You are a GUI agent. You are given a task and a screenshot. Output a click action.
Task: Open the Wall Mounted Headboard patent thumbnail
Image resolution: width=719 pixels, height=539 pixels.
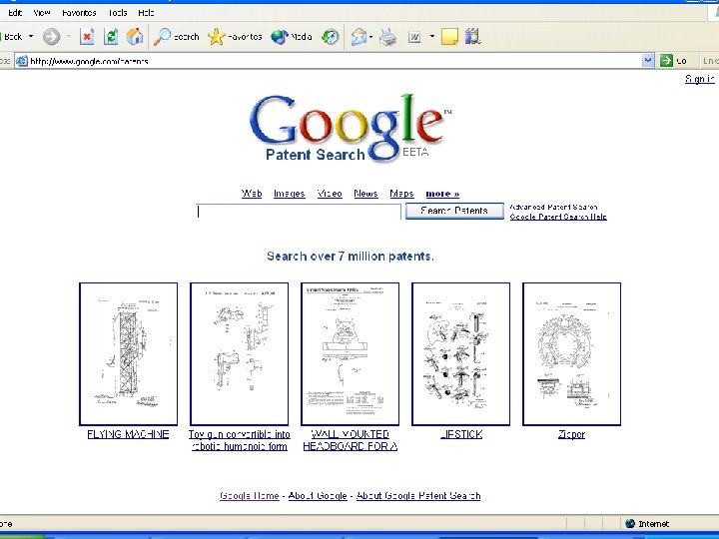(x=350, y=353)
